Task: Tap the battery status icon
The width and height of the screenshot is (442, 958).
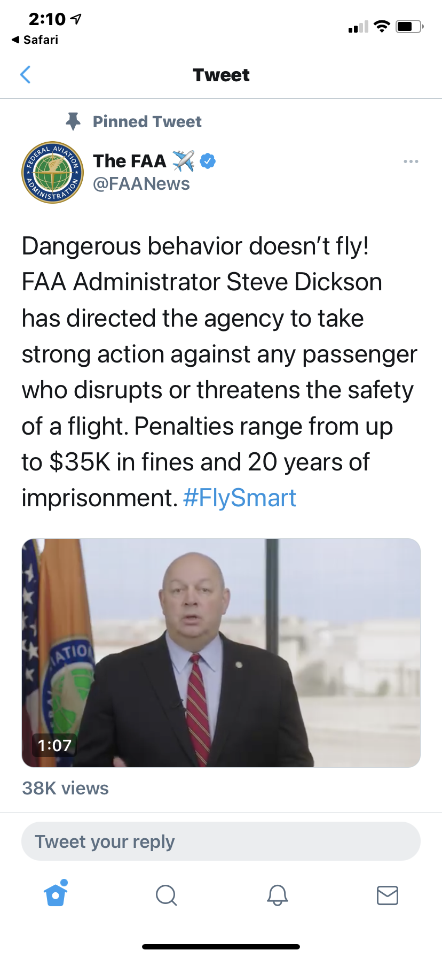Action: [x=409, y=26]
